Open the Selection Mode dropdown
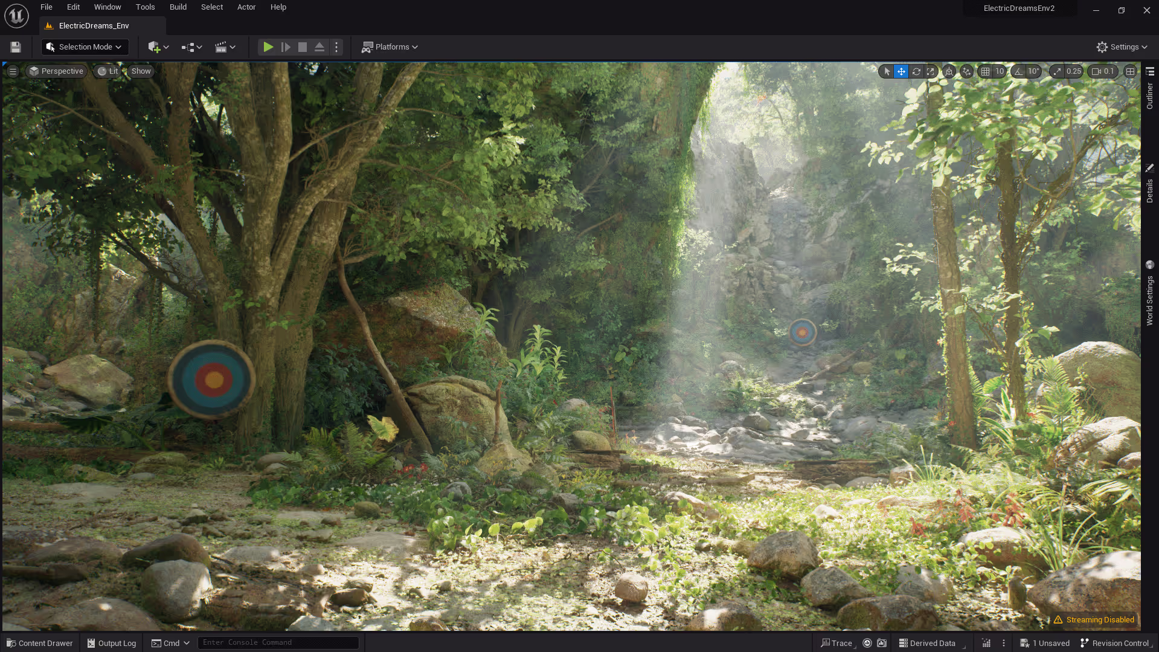Image resolution: width=1159 pixels, height=652 pixels. tap(85, 47)
